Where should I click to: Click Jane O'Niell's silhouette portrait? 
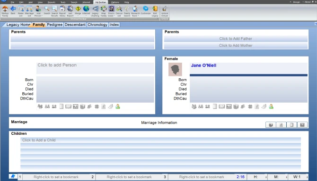[x=175, y=69]
